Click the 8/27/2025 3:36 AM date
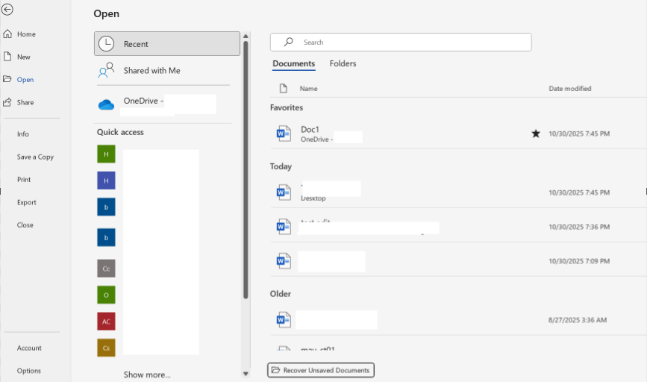The height and width of the screenshot is (382, 647). tap(578, 320)
